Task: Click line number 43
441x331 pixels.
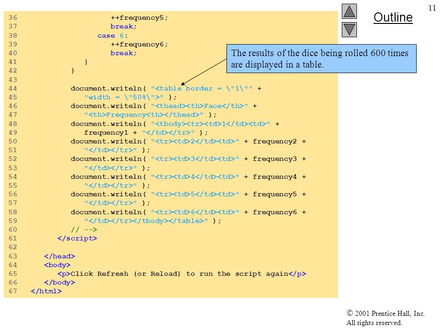Action: (13, 80)
